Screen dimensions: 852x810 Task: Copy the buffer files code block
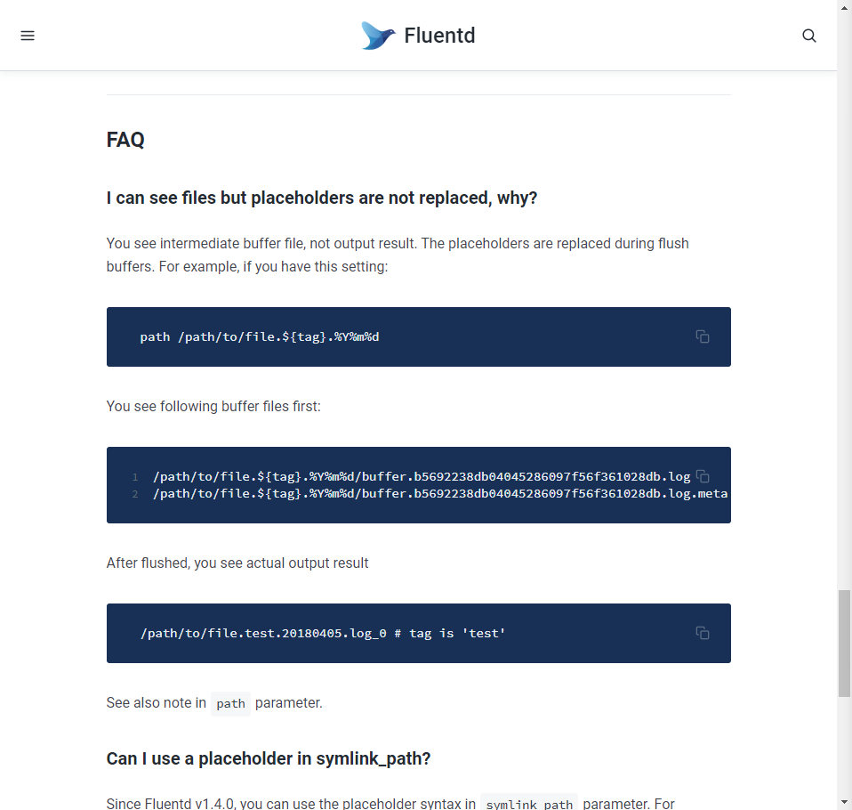[x=703, y=476]
